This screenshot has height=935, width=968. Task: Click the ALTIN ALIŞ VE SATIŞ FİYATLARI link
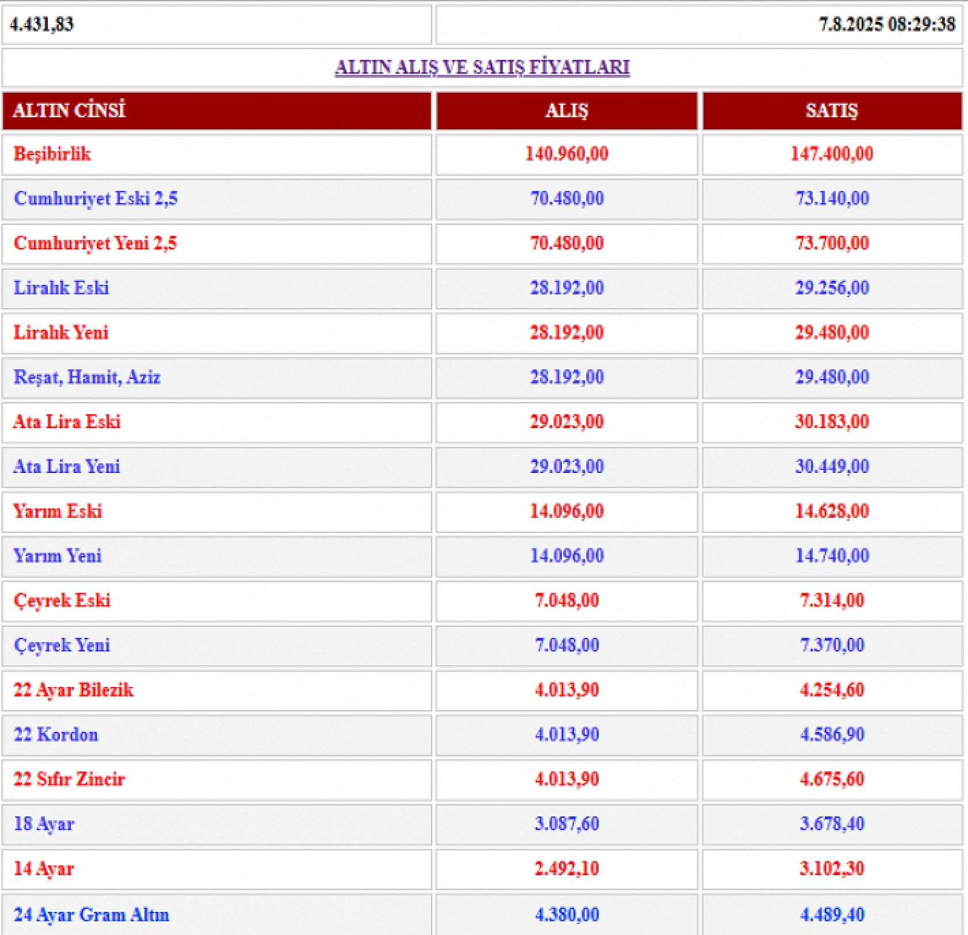pos(482,67)
